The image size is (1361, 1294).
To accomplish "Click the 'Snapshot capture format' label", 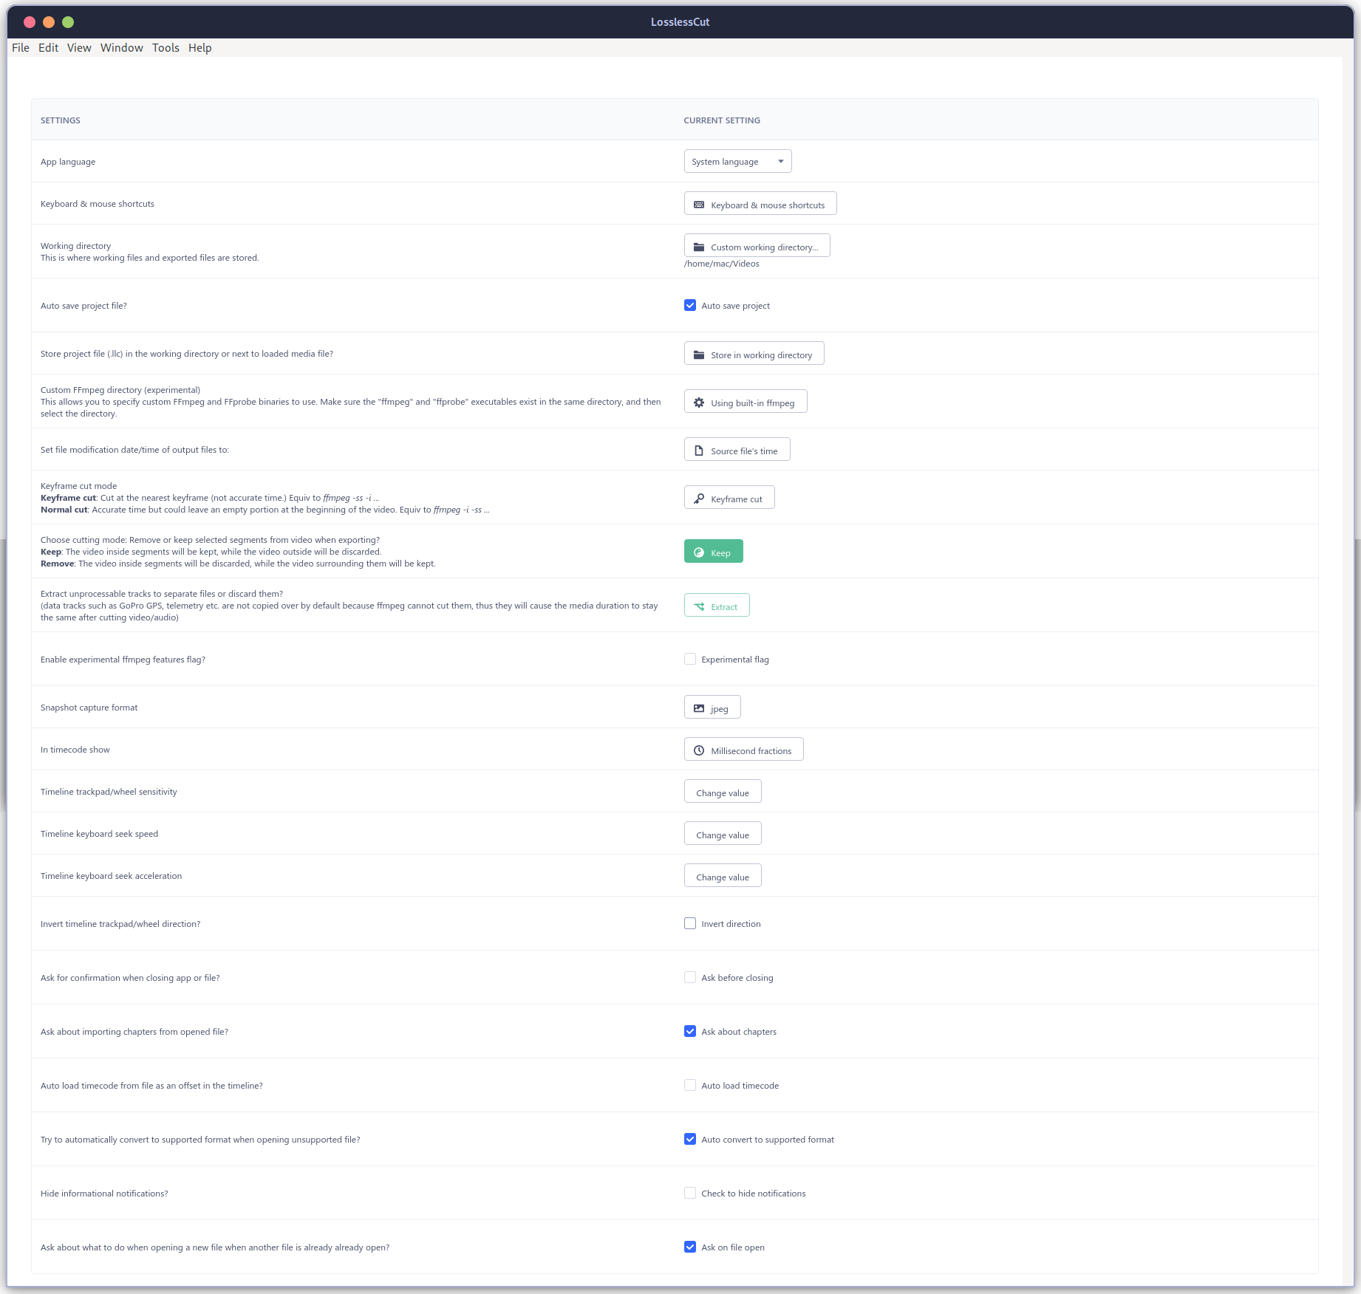I will (x=89, y=708).
